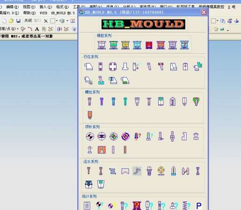The width and height of the screenshot is (241, 210).
Task: Open the 编辑(E) menu
Action: [x=12, y=7]
